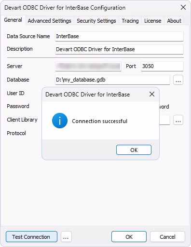Viewport: 191px width, 247px height.
Task: Click the Port label
Action: [131, 66]
